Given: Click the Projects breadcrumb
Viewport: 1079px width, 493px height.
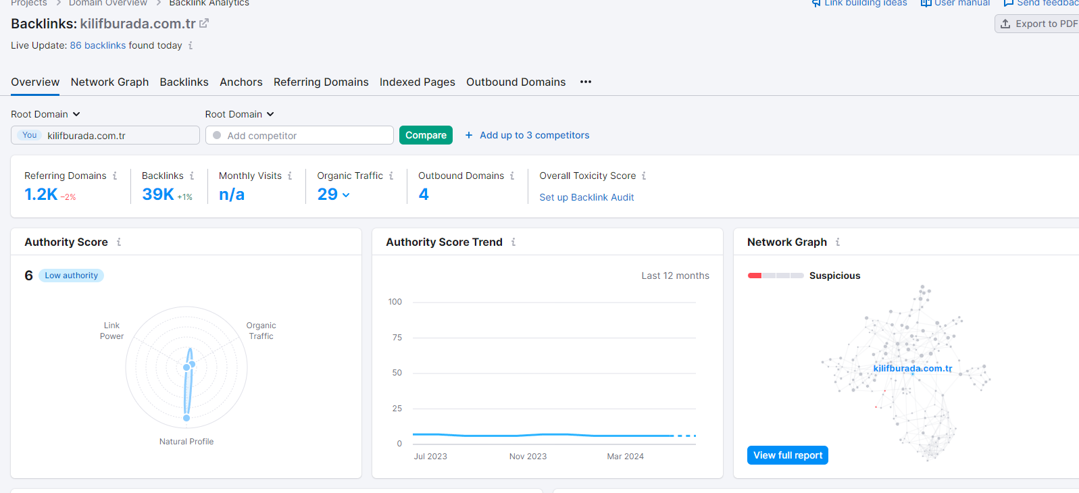Looking at the screenshot, I should point(29,3).
